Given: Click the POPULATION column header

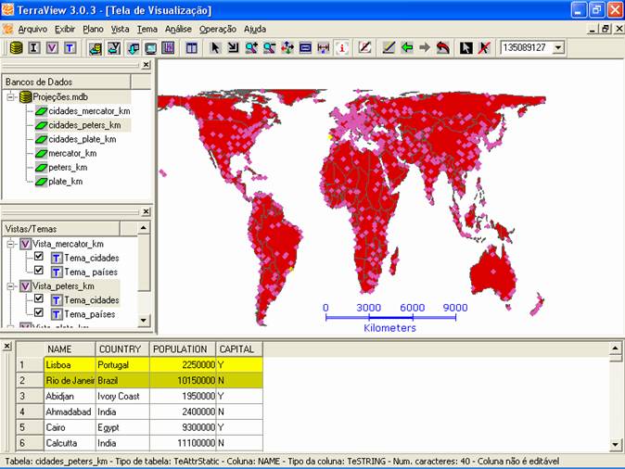Looking at the screenshot, I should 183,349.
